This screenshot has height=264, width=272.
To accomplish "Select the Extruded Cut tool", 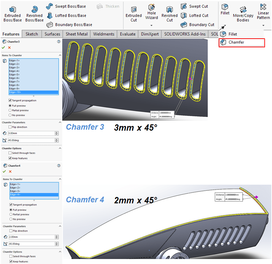I will coord(134,9).
